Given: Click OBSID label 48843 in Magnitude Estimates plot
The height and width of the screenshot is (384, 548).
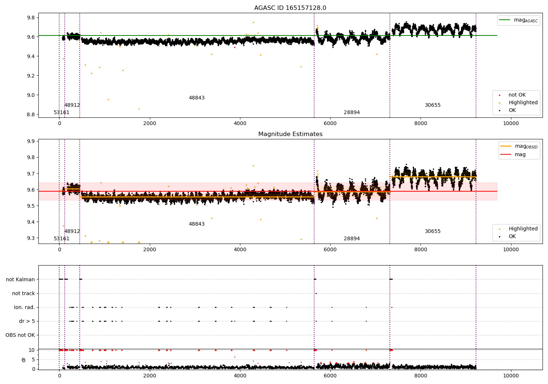Looking at the screenshot, I should [x=197, y=224].
